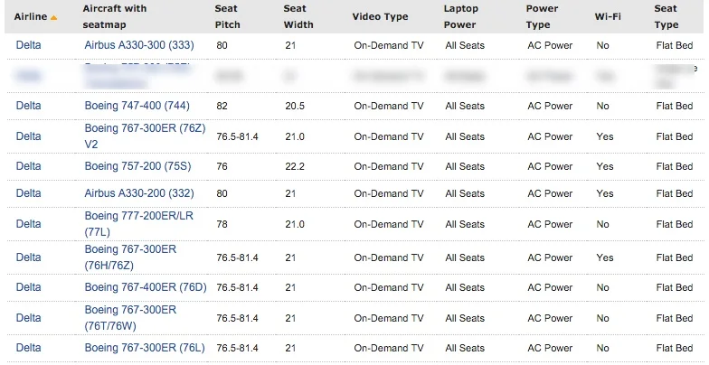Select 'Flat Bed' in the 777-200ER/LR row

(675, 224)
